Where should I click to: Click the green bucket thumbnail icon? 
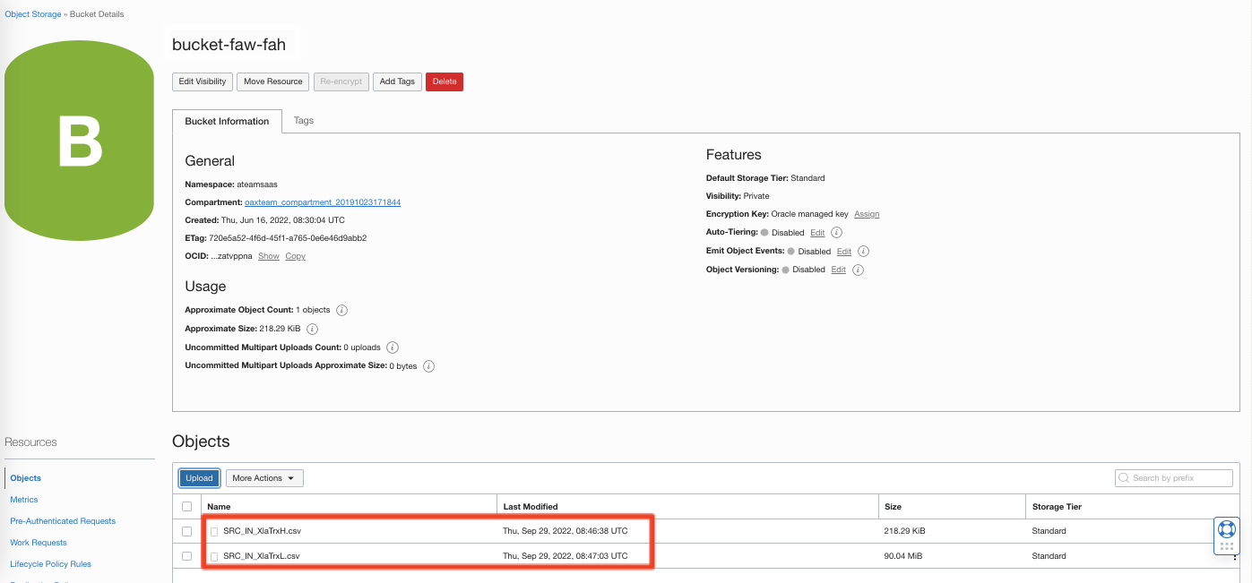pyautogui.click(x=79, y=139)
